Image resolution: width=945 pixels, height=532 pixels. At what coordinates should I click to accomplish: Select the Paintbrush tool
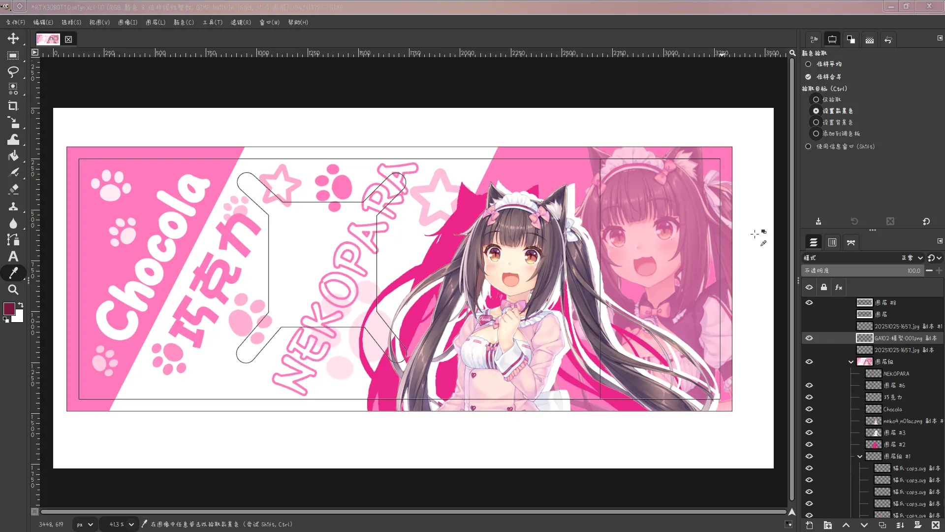click(x=13, y=172)
